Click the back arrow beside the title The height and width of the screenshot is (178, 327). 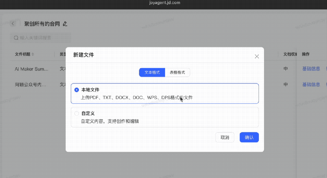click(13, 24)
